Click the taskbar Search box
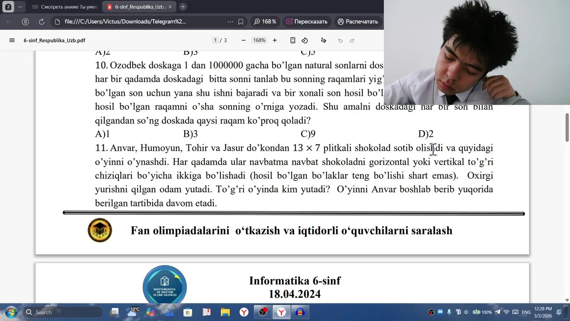 (62, 312)
